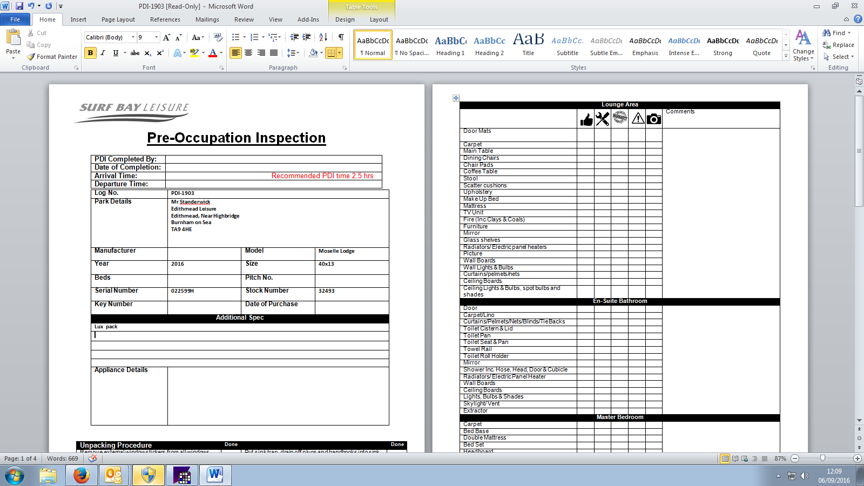Click the proofing errors icon in status bar
The image size is (864, 486).
(93, 458)
